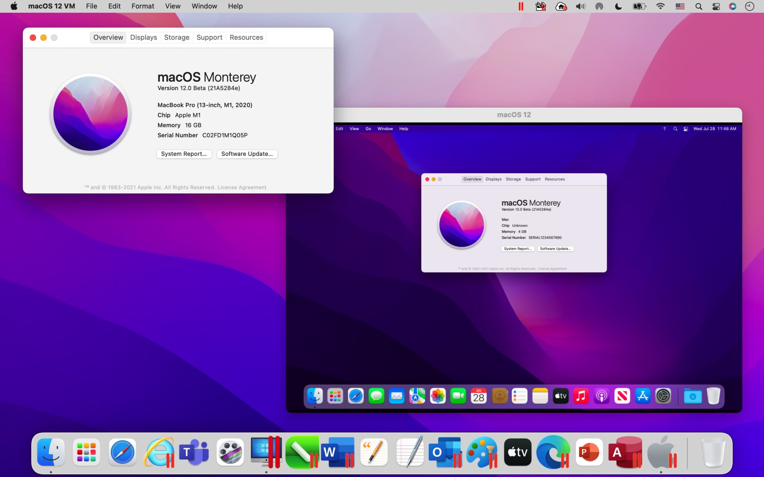Open System Report from About This Mac

point(184,154)
